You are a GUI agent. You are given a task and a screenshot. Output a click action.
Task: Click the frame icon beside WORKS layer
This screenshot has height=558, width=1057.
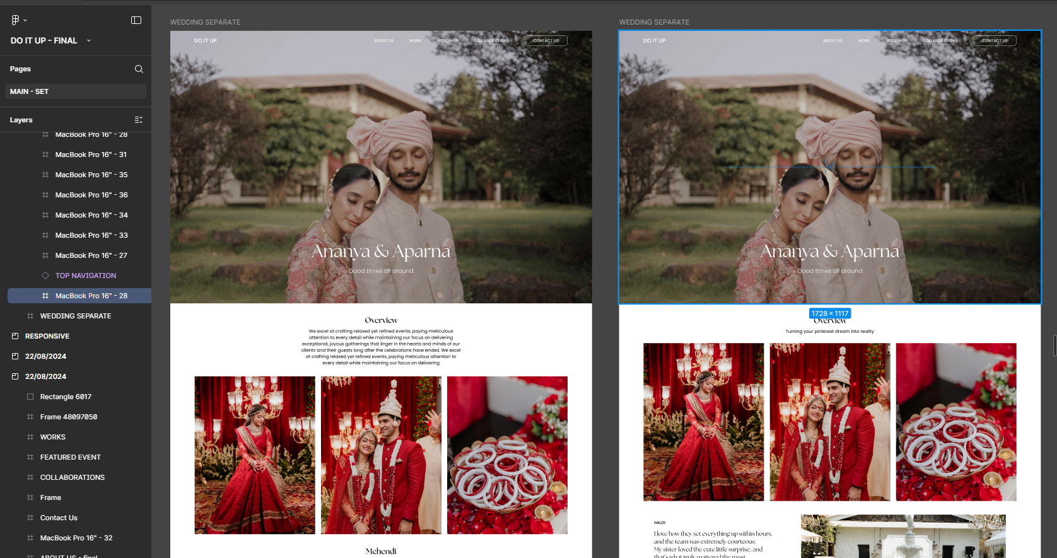point(30,437)
